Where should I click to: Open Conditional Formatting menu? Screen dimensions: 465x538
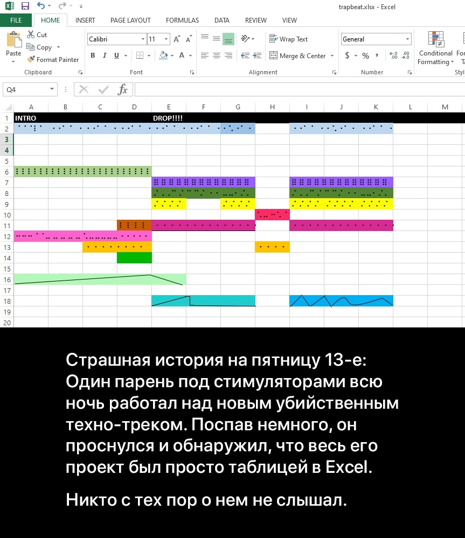tap(436, 48)
